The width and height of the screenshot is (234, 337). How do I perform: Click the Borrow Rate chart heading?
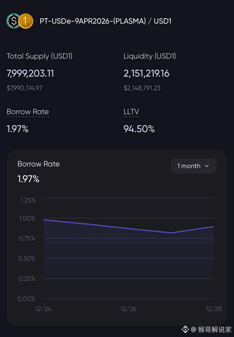[x=38, y=164]
